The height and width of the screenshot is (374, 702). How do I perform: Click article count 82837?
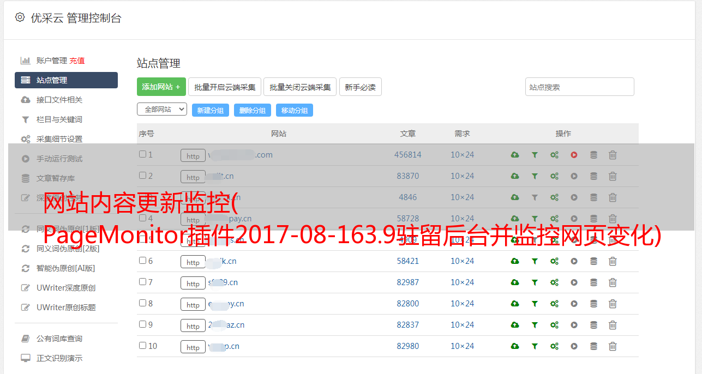tap(408, 325)
